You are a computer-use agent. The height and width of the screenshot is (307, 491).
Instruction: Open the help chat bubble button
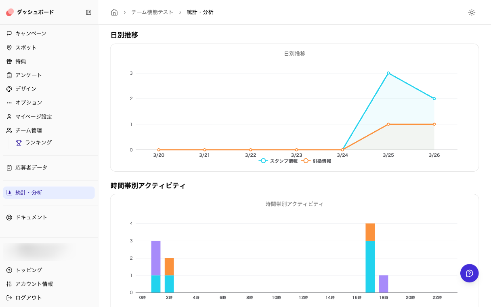[469, 273]
